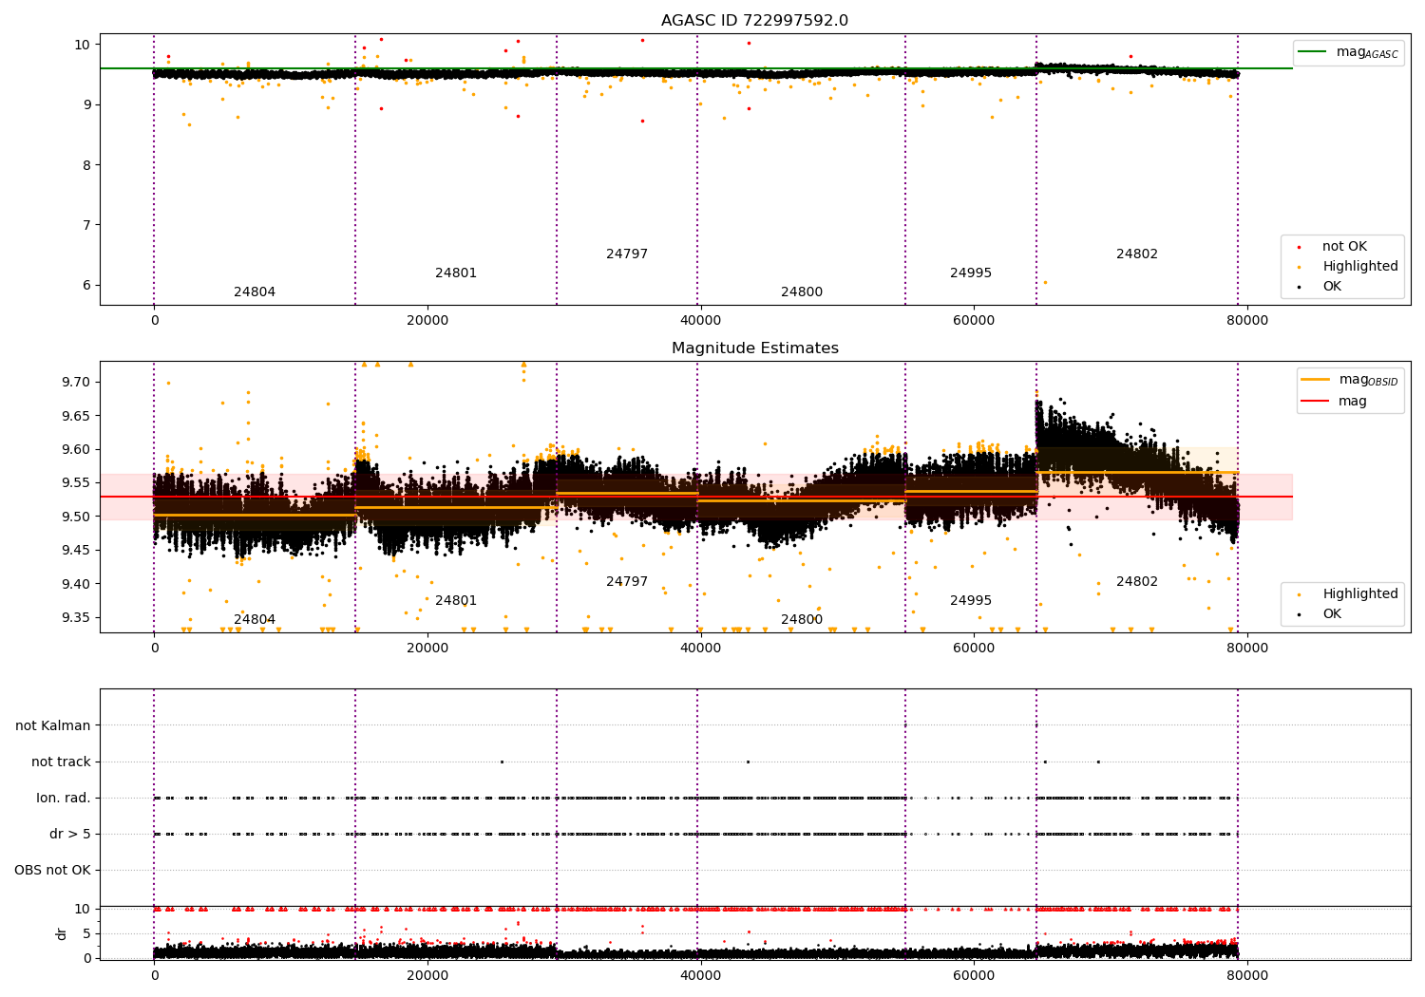Click the 'dr > 5' row label
The height and width of the screenshot is (997, 1425).
point(70,835)
